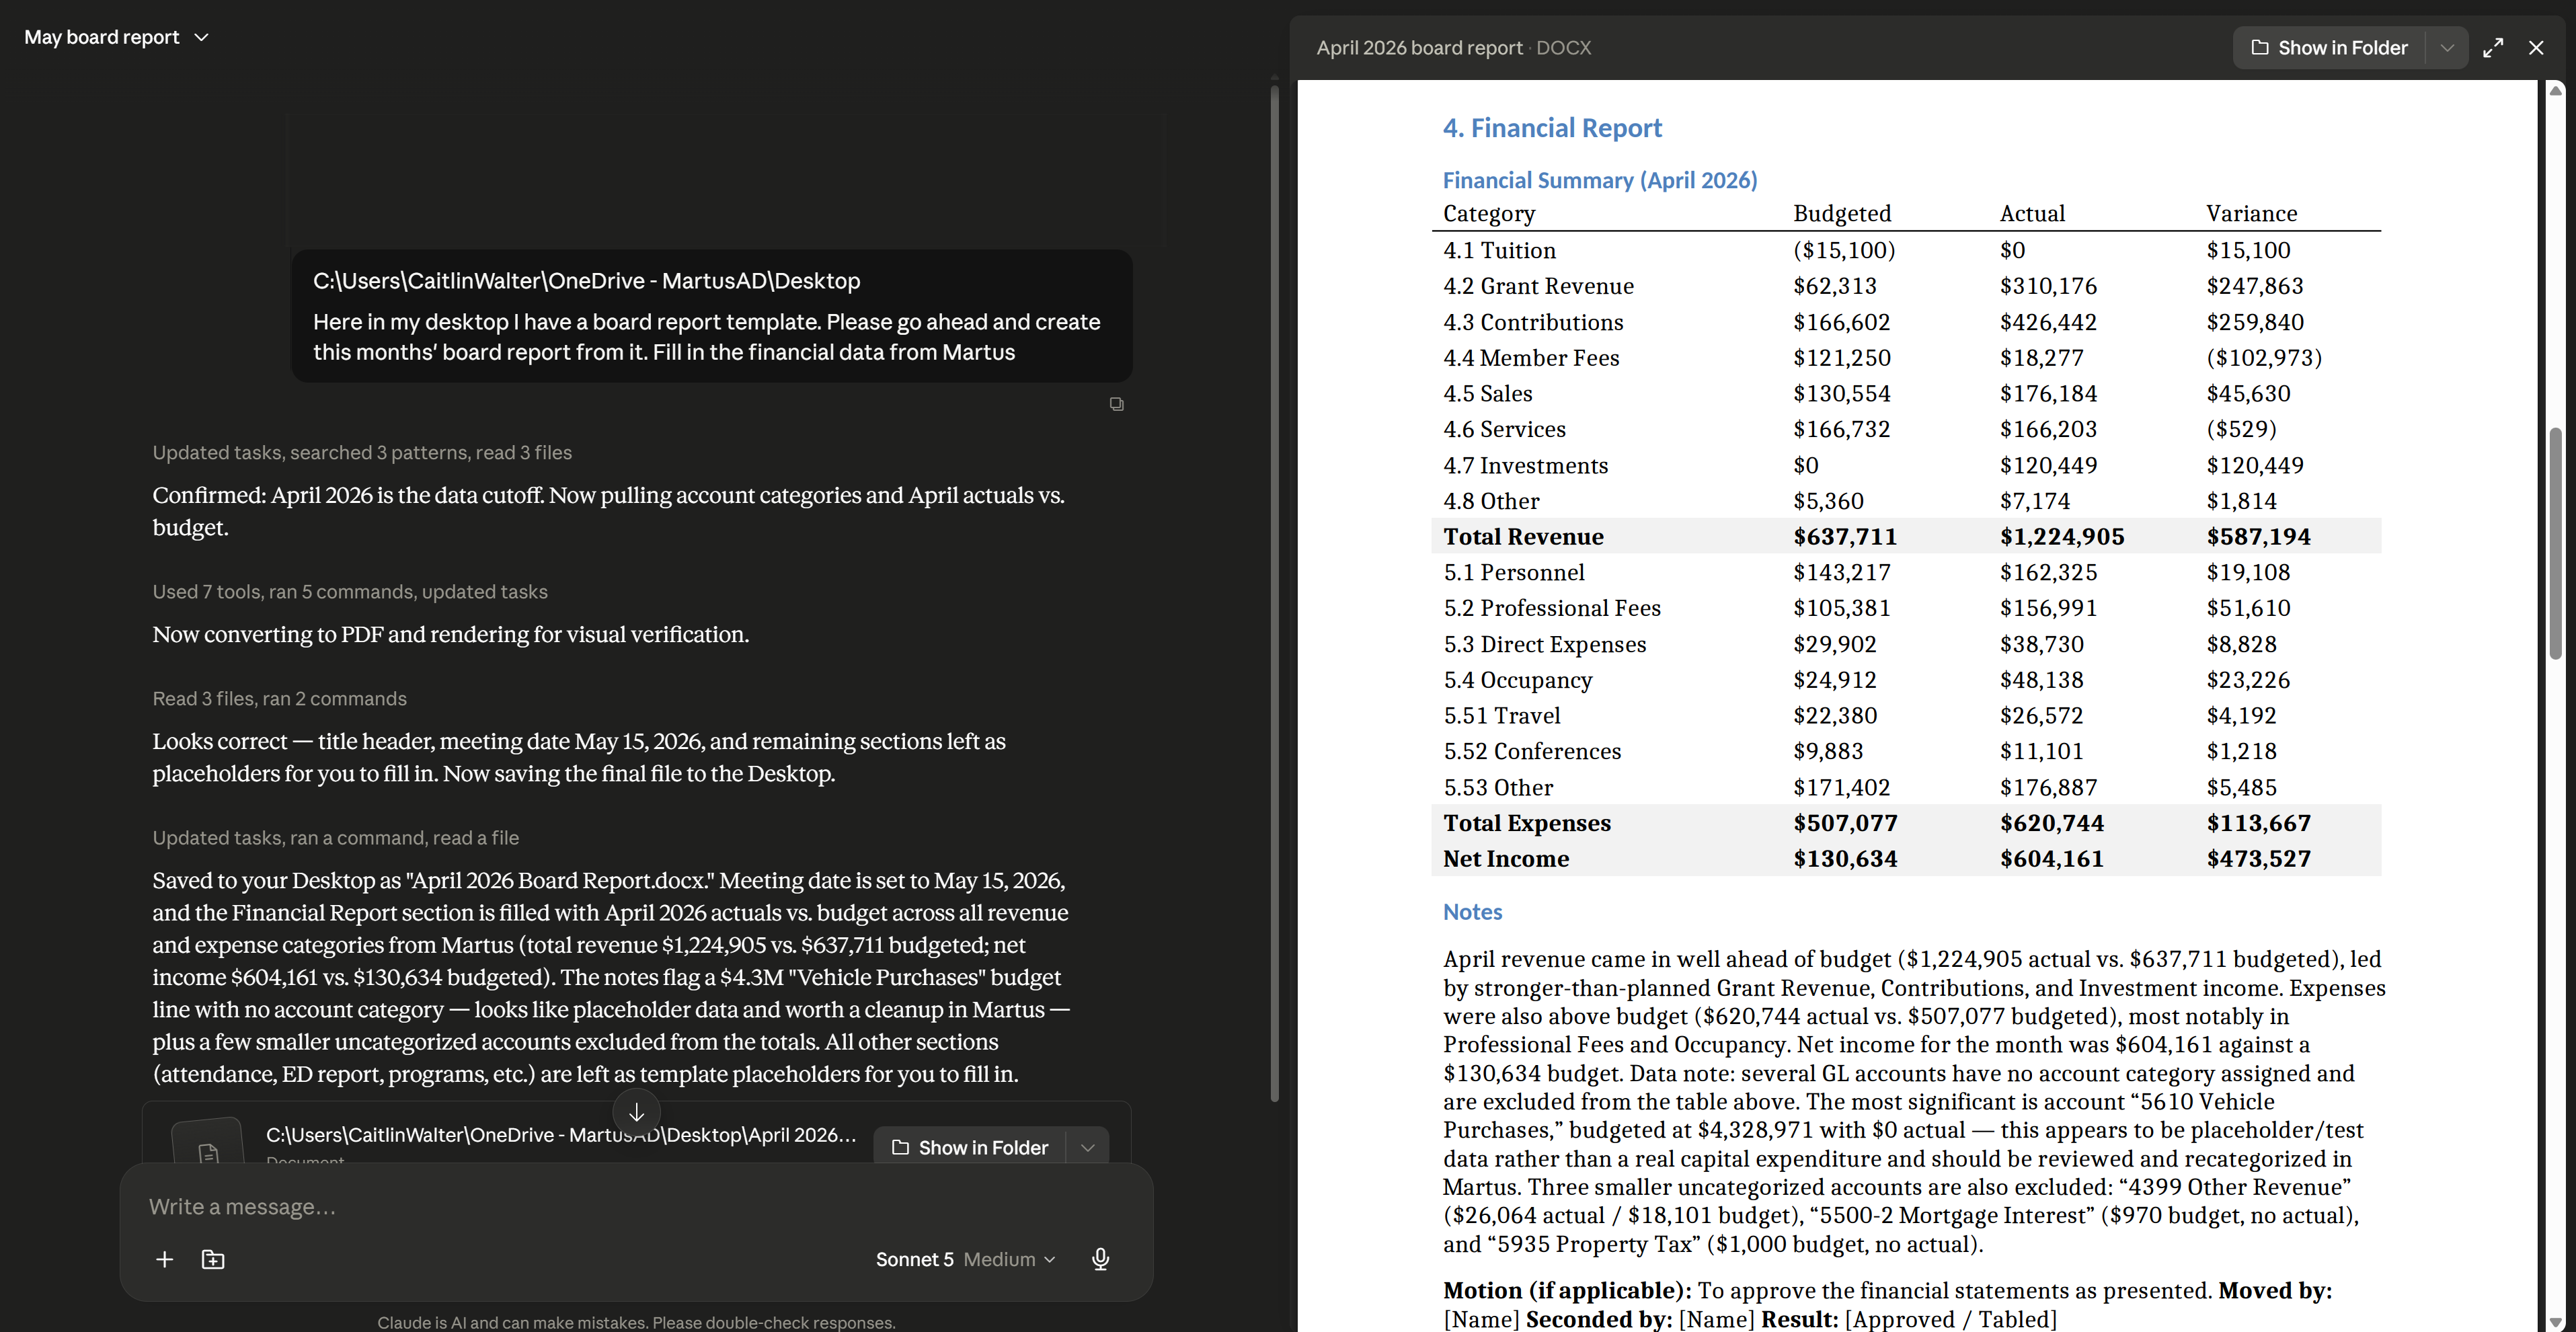Select the '5.2 Professional Fees' row label

click(1552, 608)
